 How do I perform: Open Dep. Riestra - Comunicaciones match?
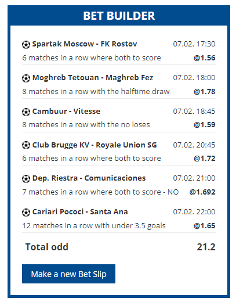click(89, 178)
